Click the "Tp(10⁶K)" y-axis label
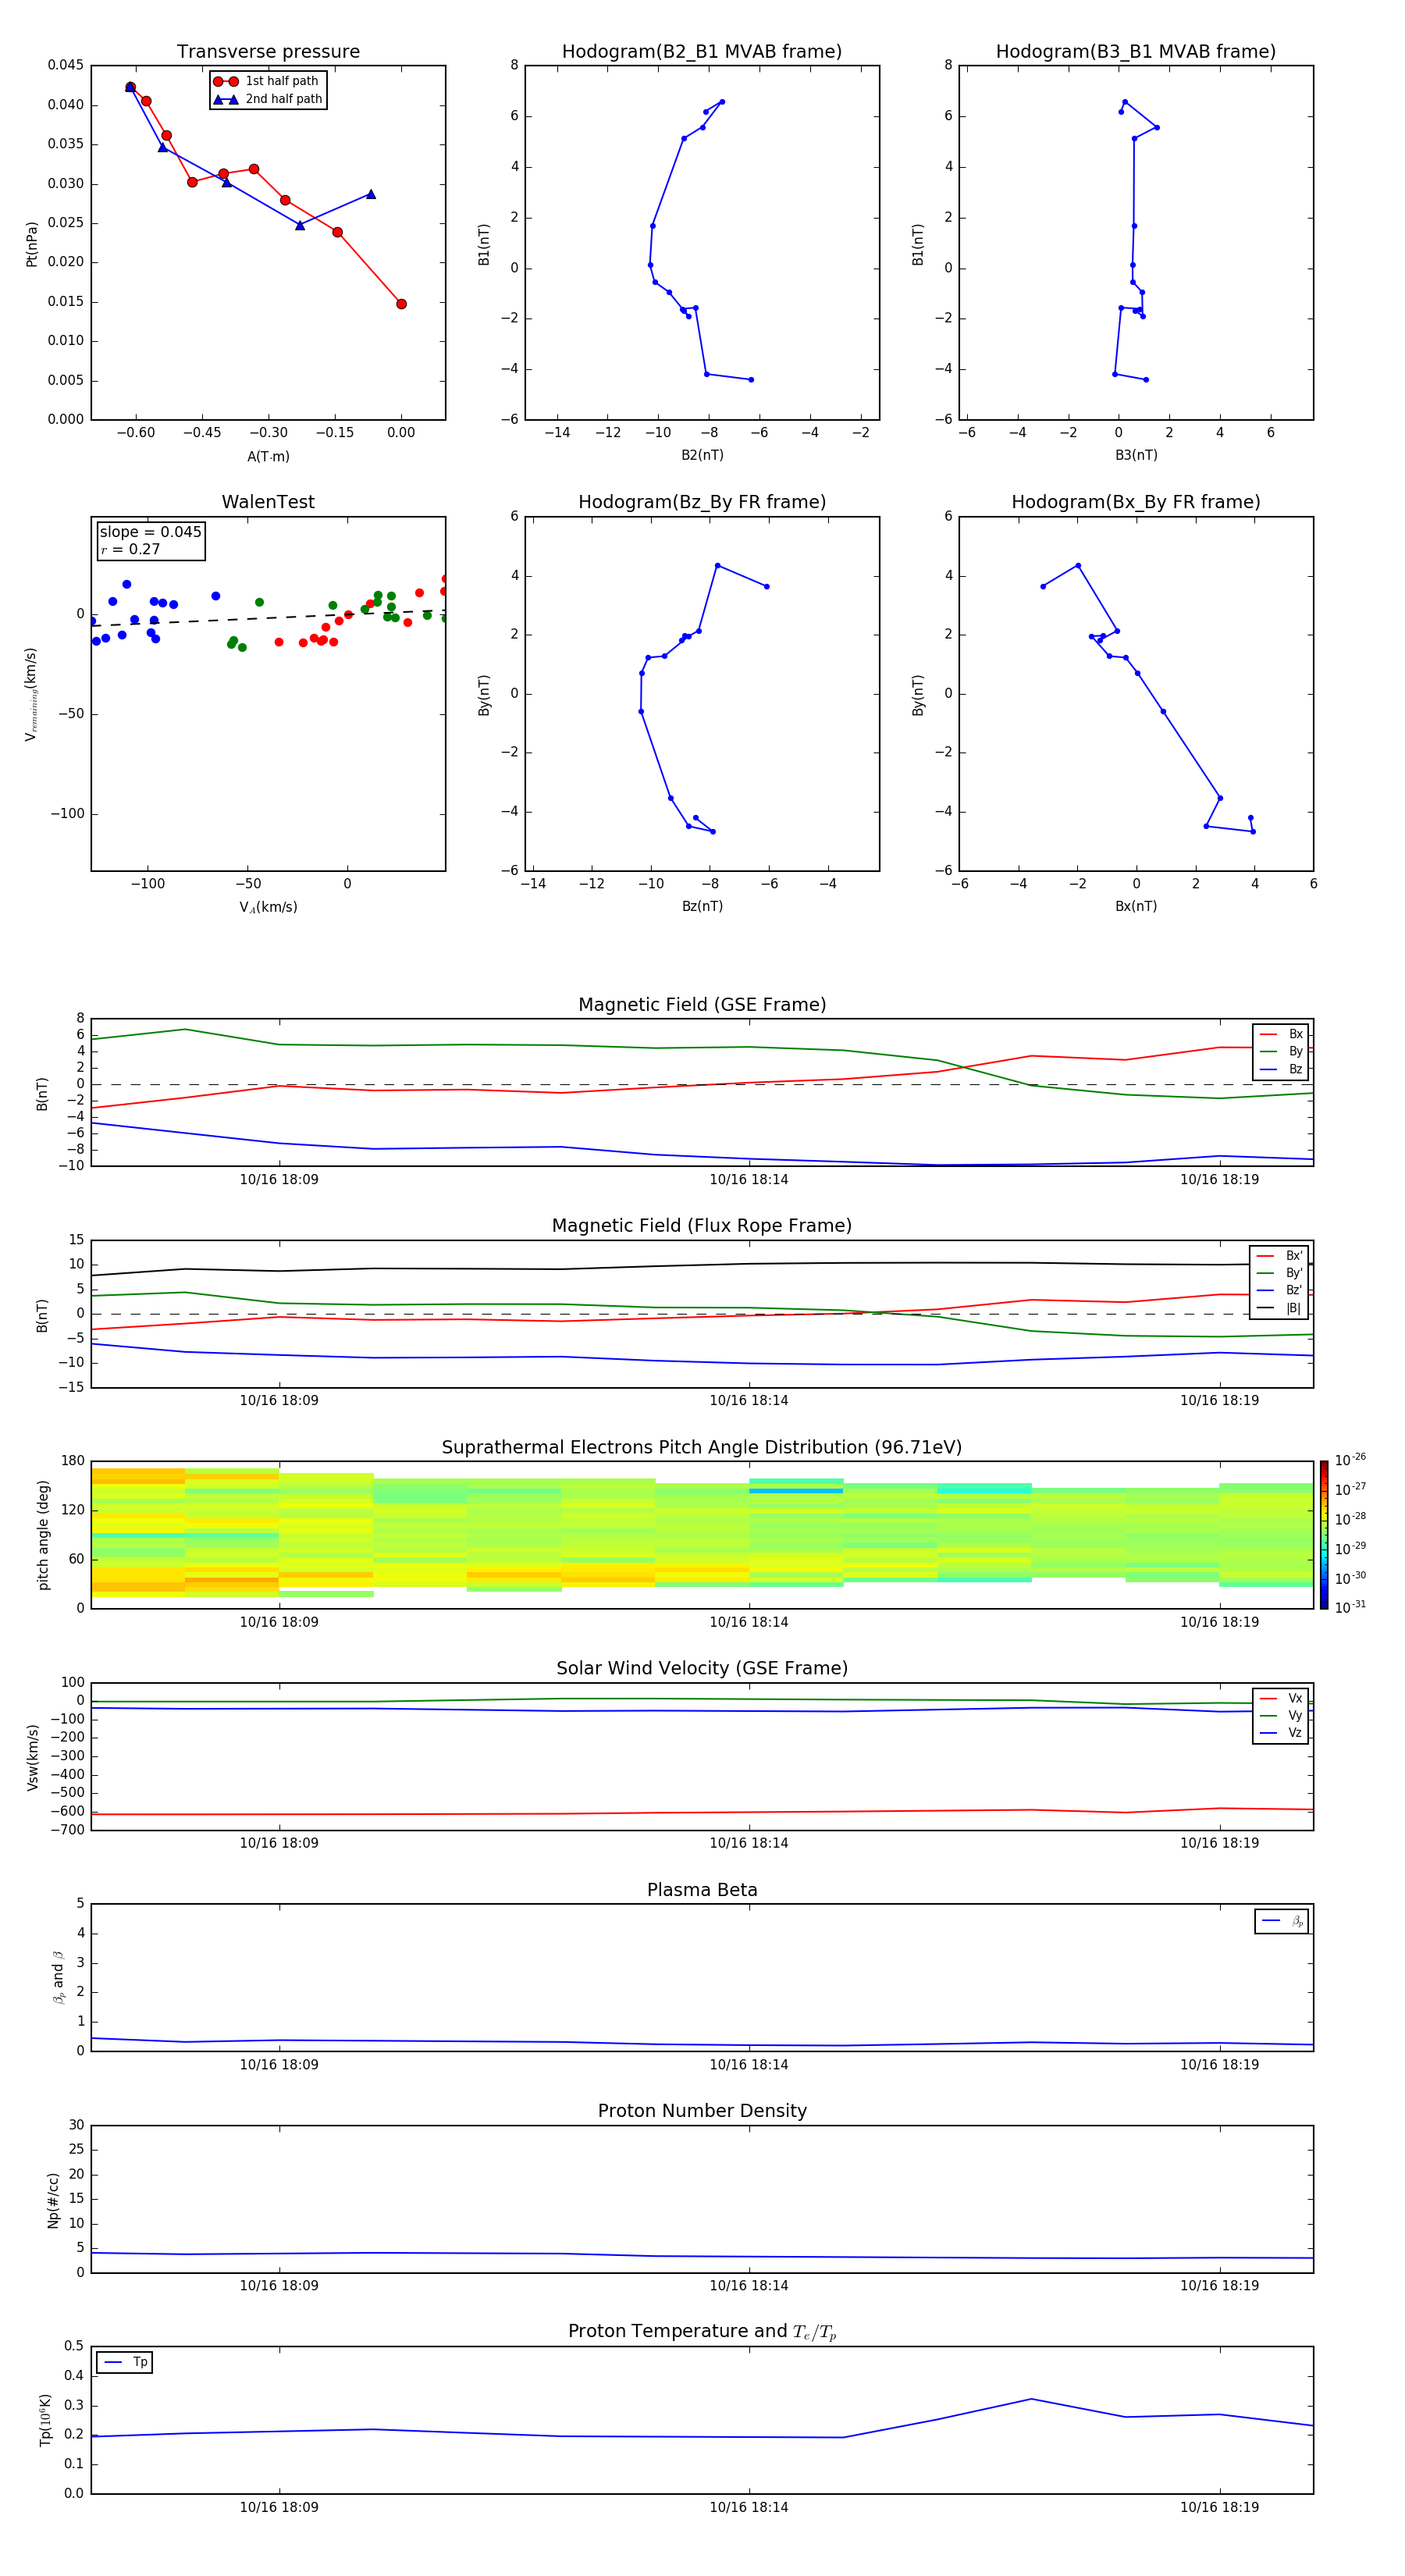1405x2576 pixels. point(45,2420)
